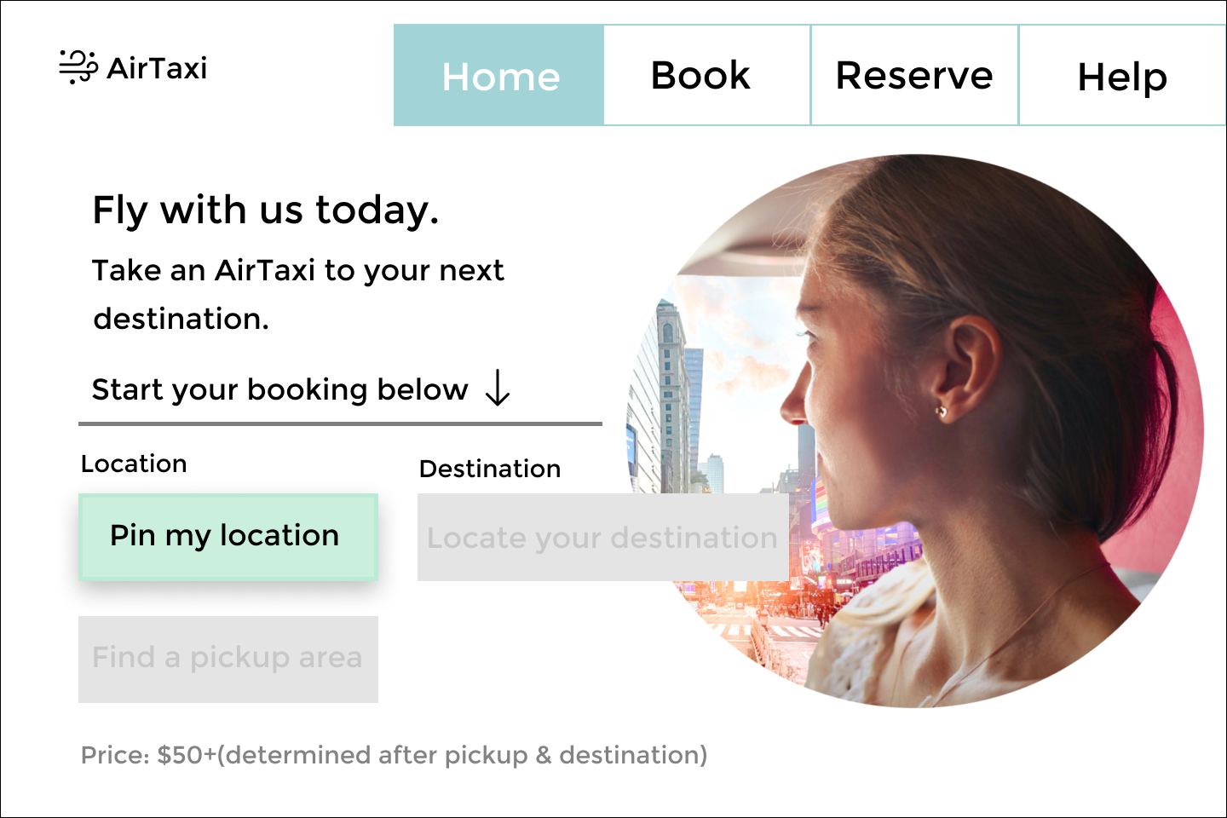Click the "Start your booking below" text
Screen dimensions: 1227x818
(279, 389)
